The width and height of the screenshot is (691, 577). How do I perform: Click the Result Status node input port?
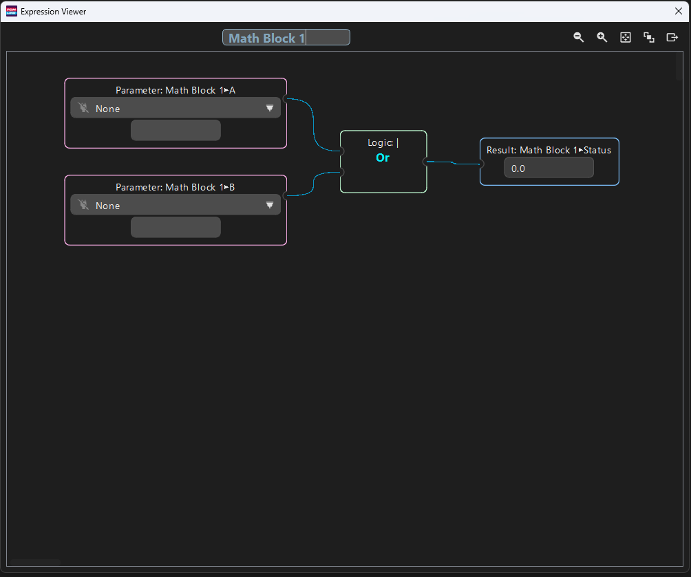point(480,164)
